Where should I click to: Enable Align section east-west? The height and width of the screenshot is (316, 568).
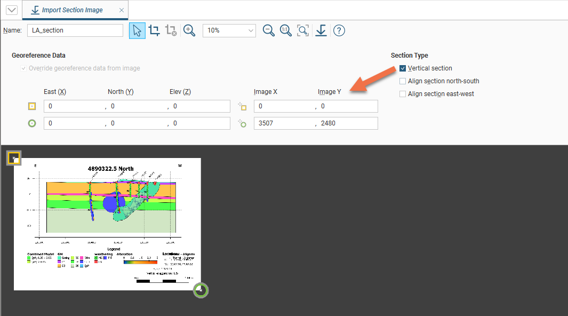point(403,94)
